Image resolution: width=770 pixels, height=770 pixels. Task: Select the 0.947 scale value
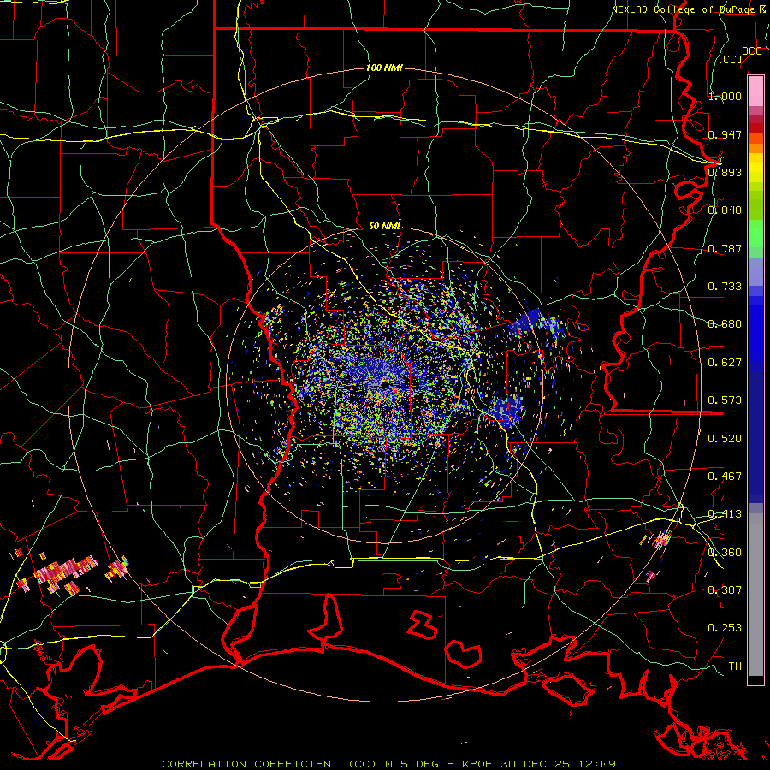(x=725, y=134)
